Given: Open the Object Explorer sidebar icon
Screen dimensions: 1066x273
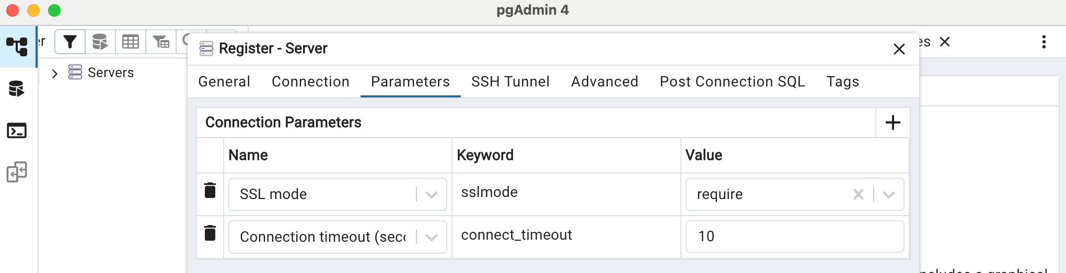Looking at the screenshot, I should 17,46.
